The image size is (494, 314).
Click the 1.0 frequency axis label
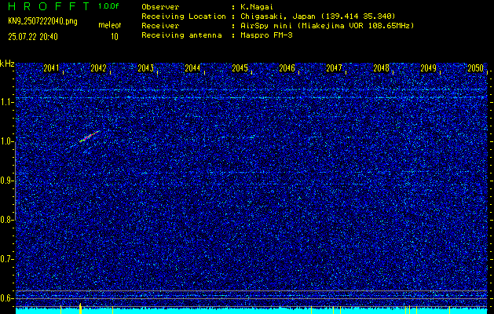coord(6,141)
